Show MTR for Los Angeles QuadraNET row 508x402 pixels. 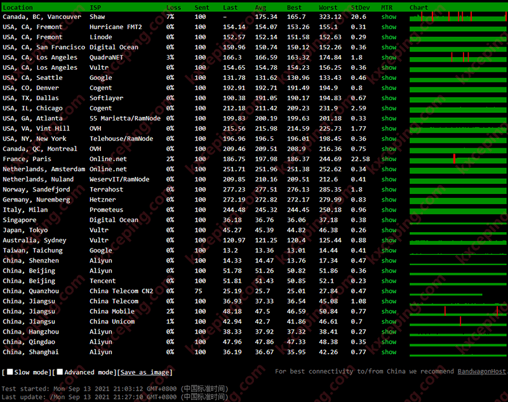[x=389, y=57]
